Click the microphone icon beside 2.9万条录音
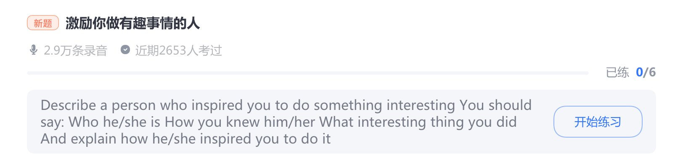The width and height of the screenshot is (683, 167). [34, 50]
